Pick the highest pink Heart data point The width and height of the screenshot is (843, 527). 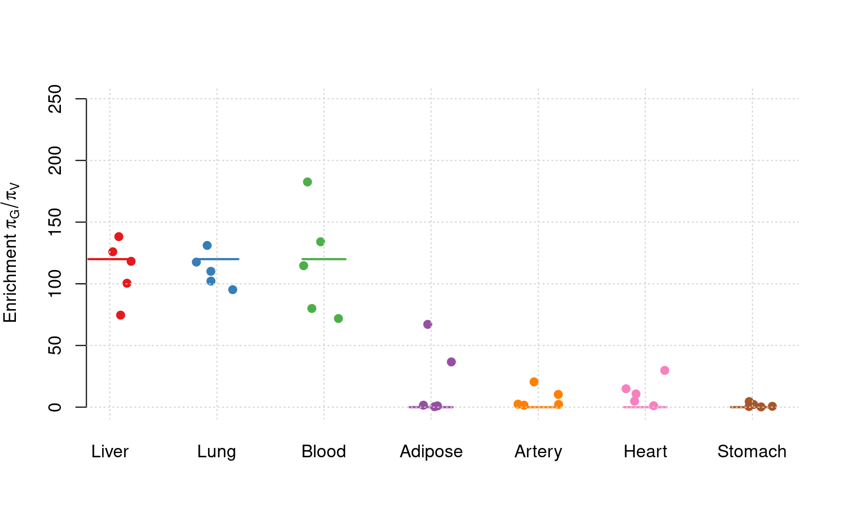point(665,371)
